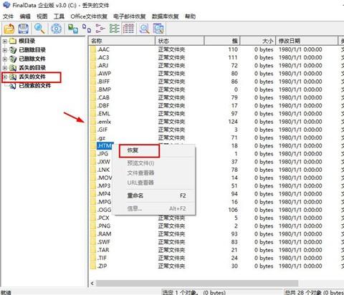Click the .AAC folder icon

point(93,49)
